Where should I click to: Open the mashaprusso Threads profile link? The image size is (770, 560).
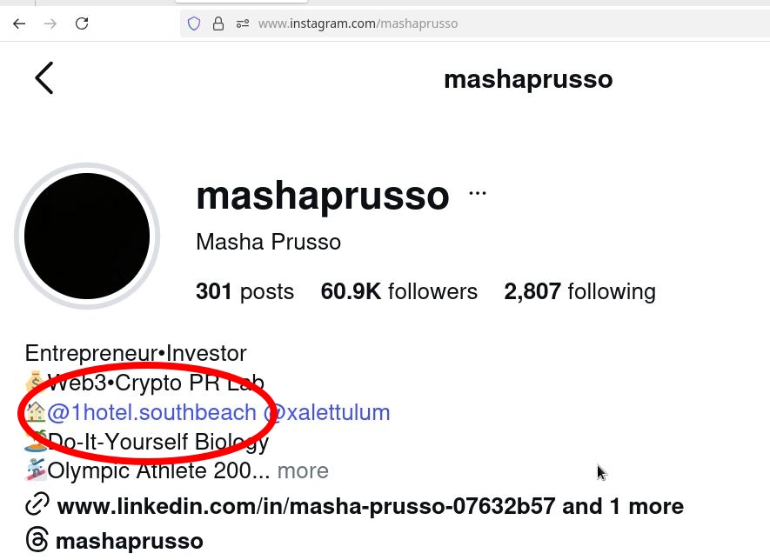pos(129,541)
